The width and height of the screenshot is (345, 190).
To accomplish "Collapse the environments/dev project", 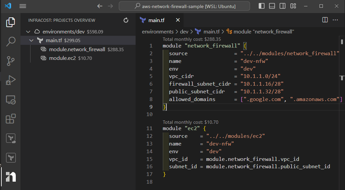I will coord(28,32).
